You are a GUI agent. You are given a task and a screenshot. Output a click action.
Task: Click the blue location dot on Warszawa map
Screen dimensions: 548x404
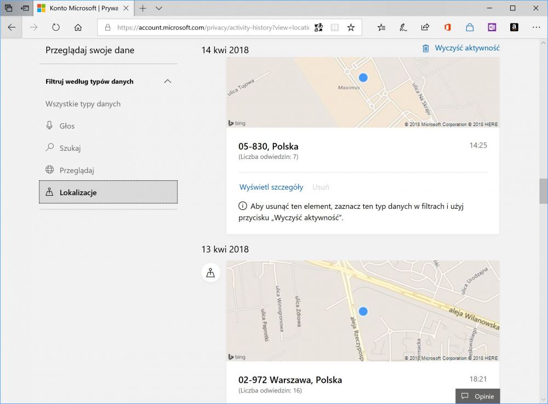pyautogui.click(x=363, y=311)
